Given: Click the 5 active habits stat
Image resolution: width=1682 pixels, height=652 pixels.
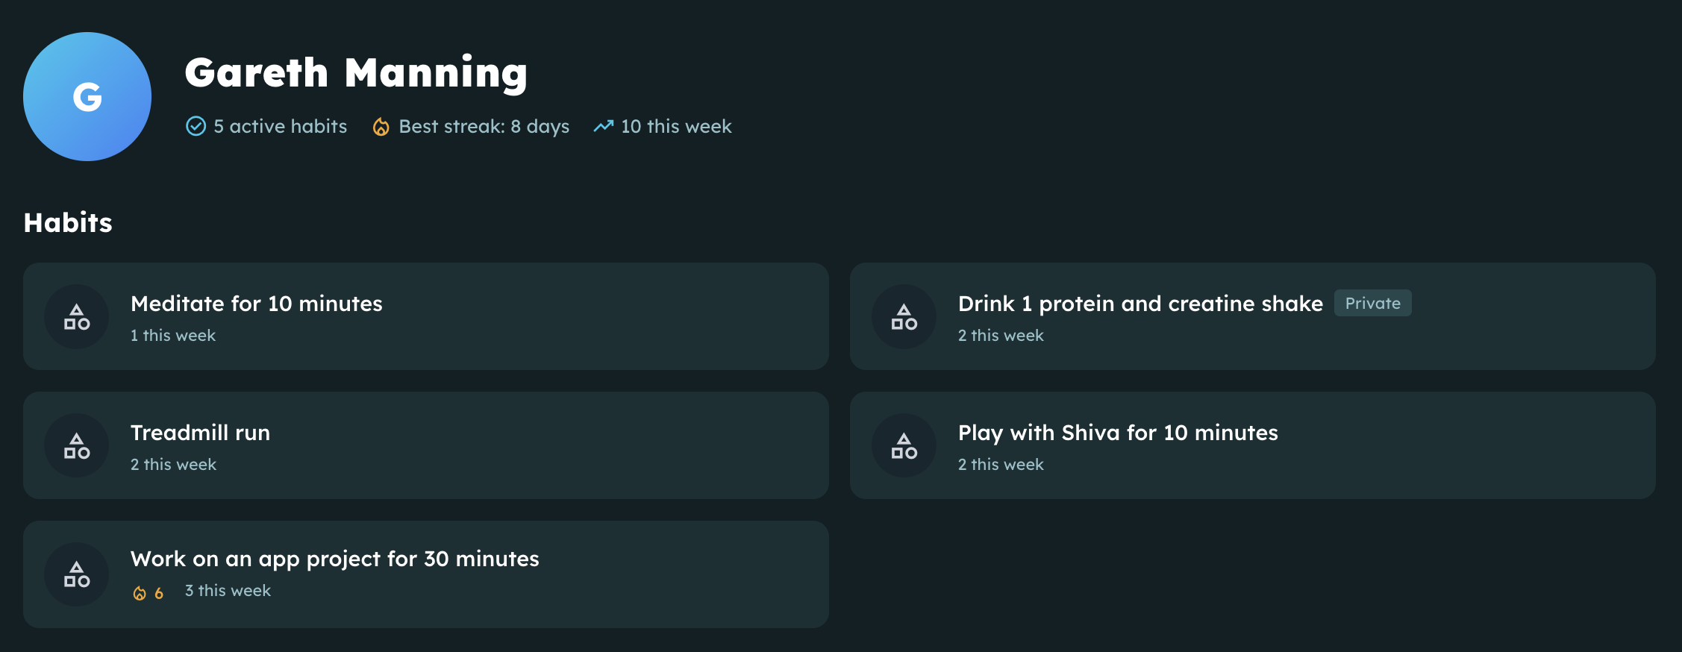Looking at the screenshot, I should (280, 127).
